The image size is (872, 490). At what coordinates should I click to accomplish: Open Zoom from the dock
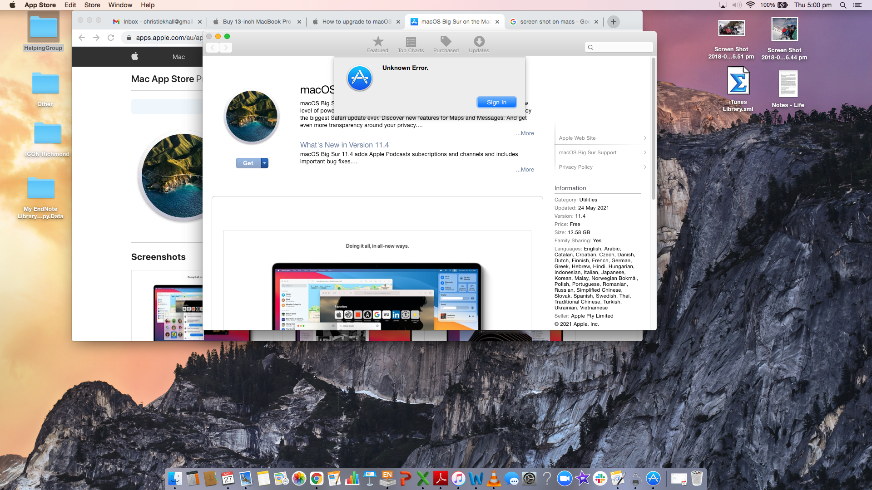coord(564,478)
